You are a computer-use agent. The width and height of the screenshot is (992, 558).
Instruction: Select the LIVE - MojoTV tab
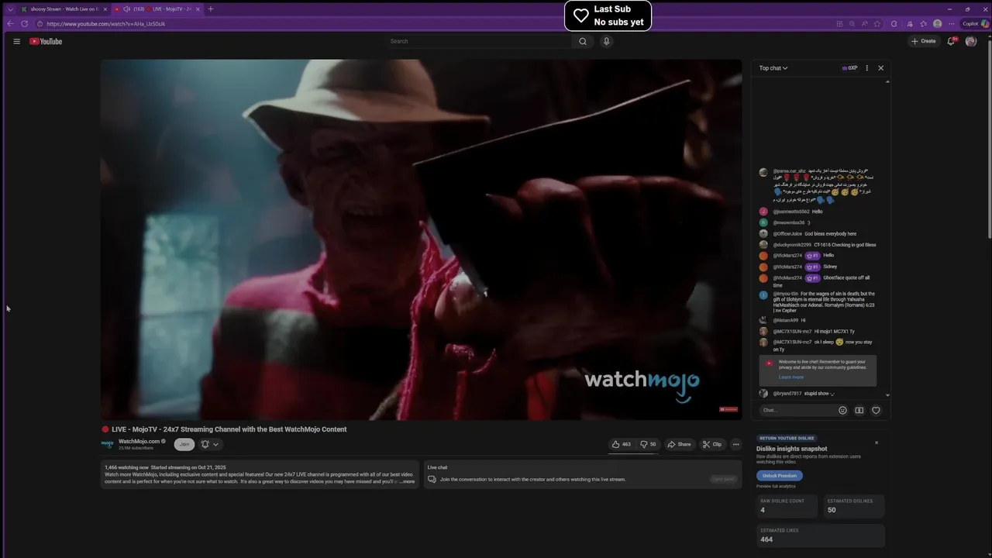tap(157, 9)
